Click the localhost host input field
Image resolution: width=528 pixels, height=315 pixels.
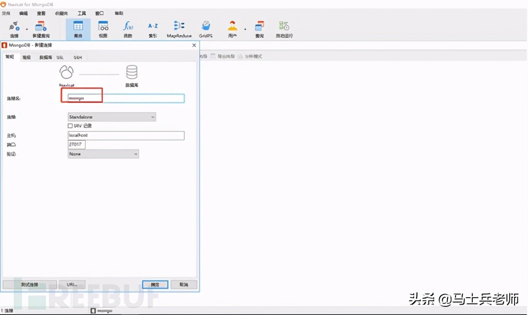pyautogui.click(x=126, y=135)
